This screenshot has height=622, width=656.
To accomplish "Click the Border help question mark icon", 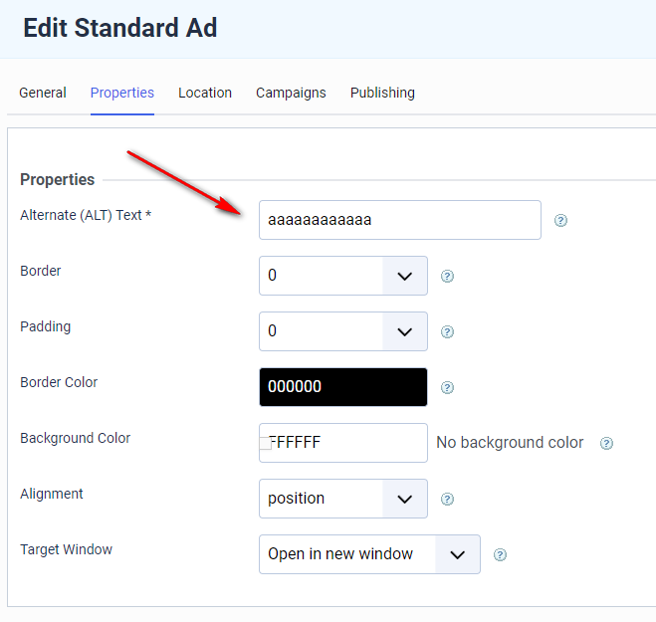I will tap(447, 277).
